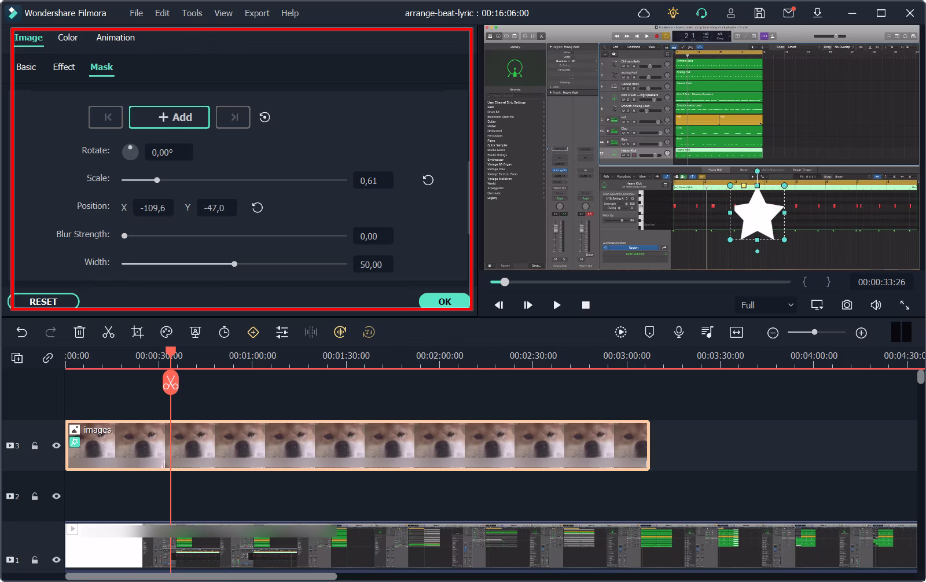Toggle the auto ripple link icon
This screenshot has height=582, width=926.
tap(47, 358)
